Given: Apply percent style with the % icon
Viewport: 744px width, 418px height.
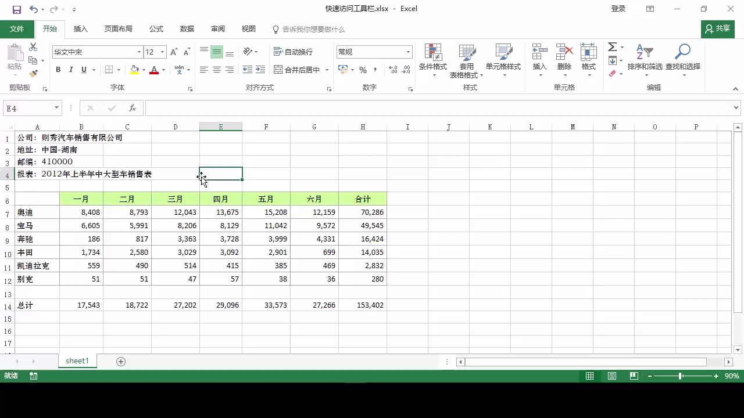Looking at the screenshot, I should [x=363, y=70].
